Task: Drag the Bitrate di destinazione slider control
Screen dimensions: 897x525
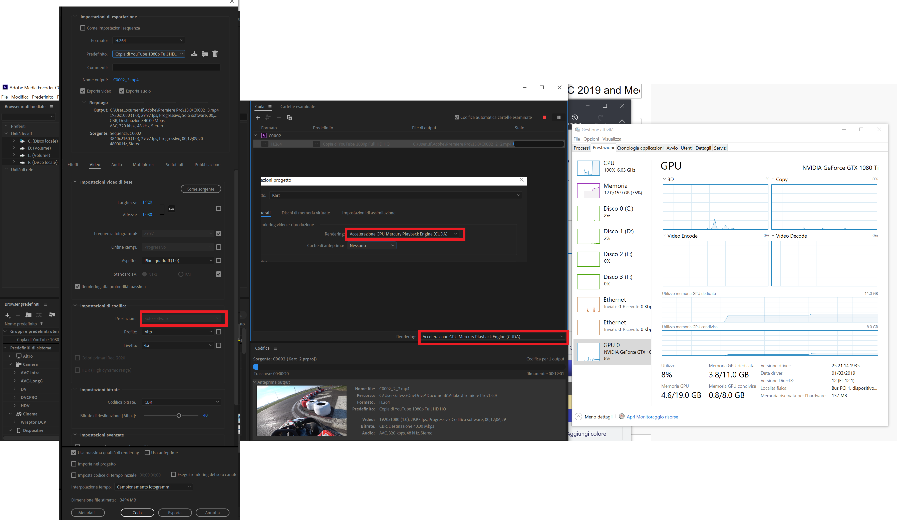Action: [179, 416]
